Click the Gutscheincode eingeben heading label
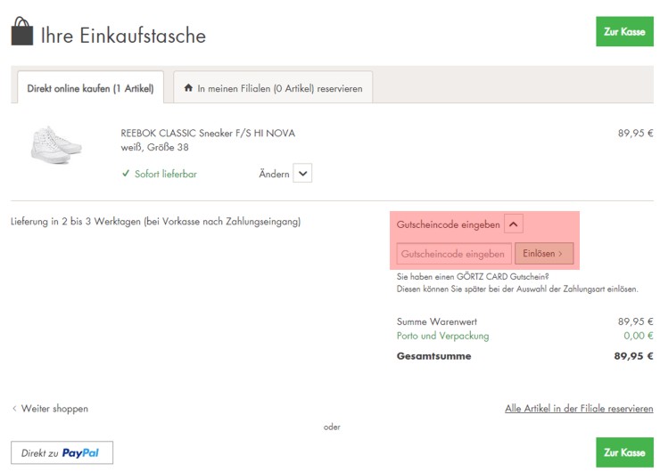This screenshot has width=660, height=472. pos(448,224)
